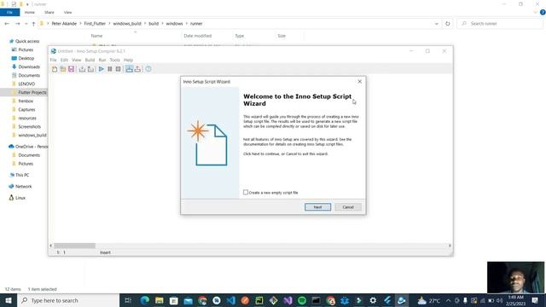Open the Share tab in File Explorer ribbon
Image resolution: width=546 pixels, height=307 pixels.
click(x=49, y=12)
